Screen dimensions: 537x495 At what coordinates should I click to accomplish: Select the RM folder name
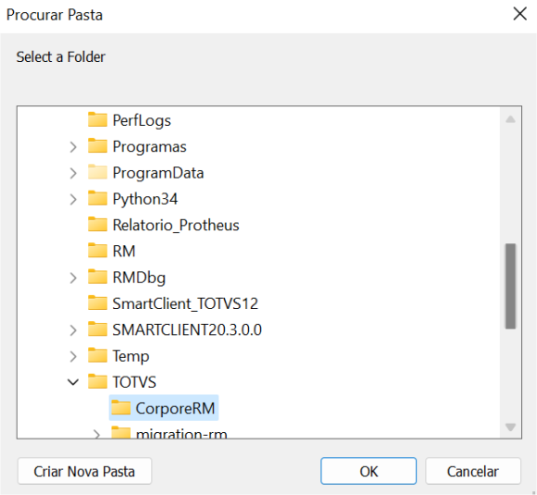point(124,252)
